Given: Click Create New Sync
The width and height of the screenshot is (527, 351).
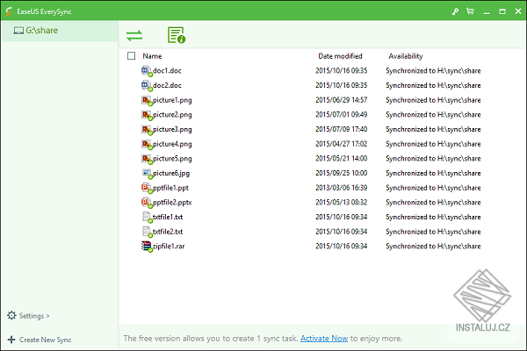Looking at the screenshot, I should (x=46, y=340).
